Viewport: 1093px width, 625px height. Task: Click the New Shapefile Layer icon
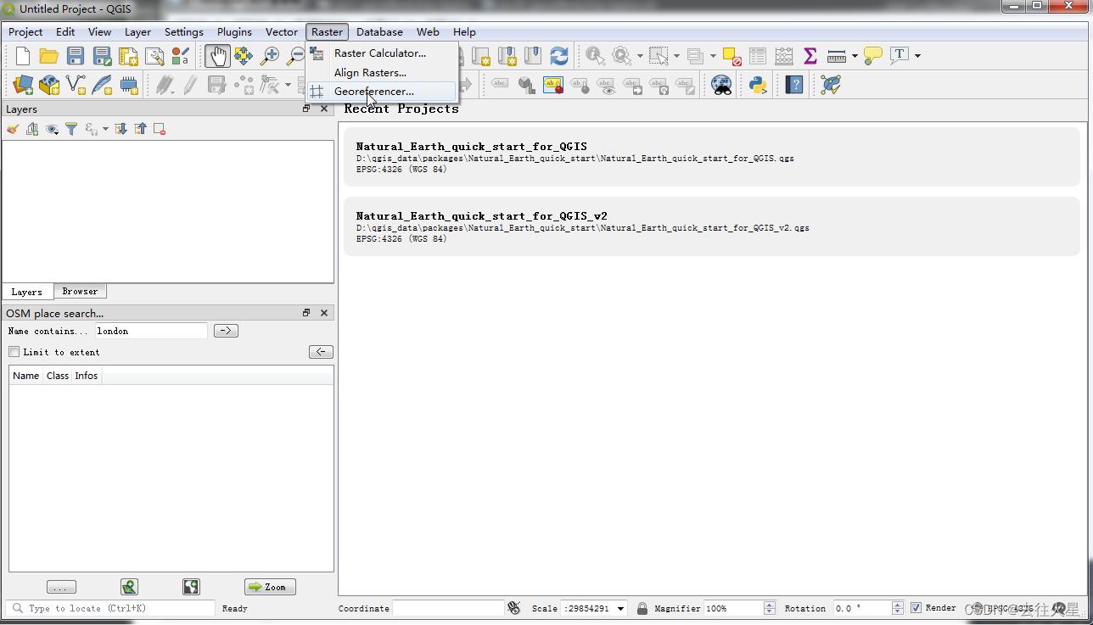pyautogui.click(x=76, y=85)
